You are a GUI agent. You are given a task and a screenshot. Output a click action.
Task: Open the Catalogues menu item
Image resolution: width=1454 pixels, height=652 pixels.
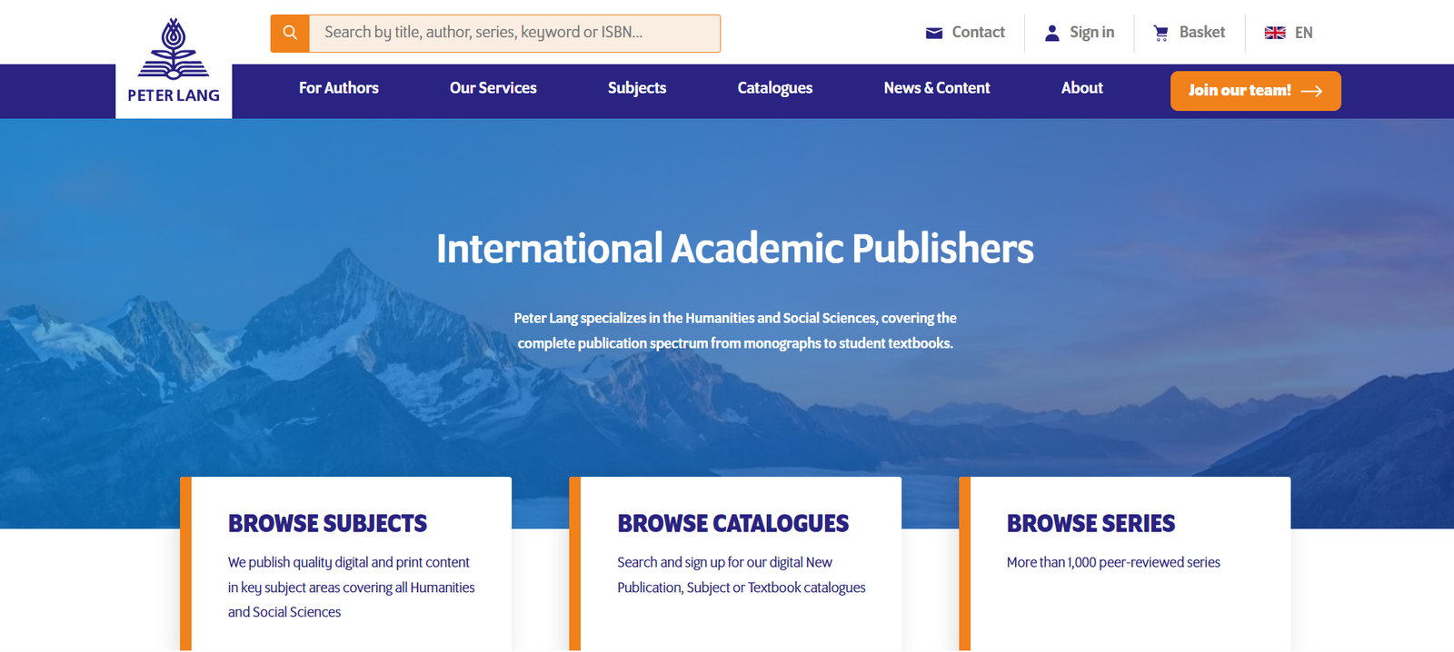click(x=774, y=88)
